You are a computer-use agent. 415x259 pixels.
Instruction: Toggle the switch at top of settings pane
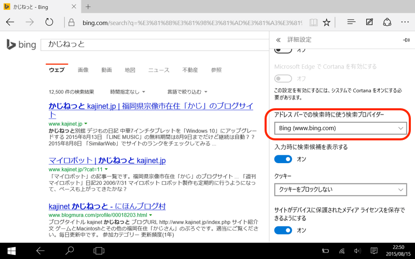(284, 50)
